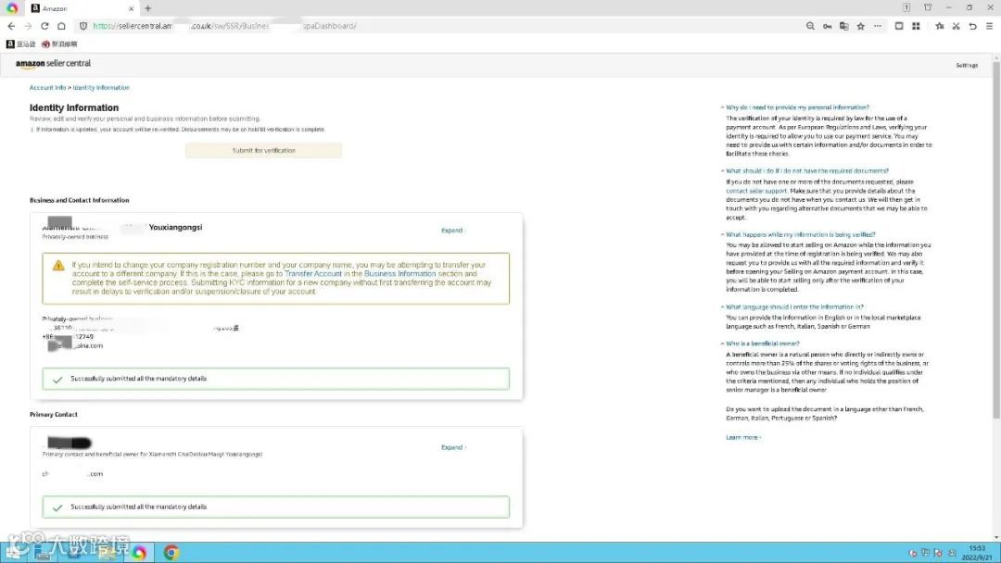Collapse What should I do without required documents
The height and width of the screenshot is (563, 1001).
(805, 171)
